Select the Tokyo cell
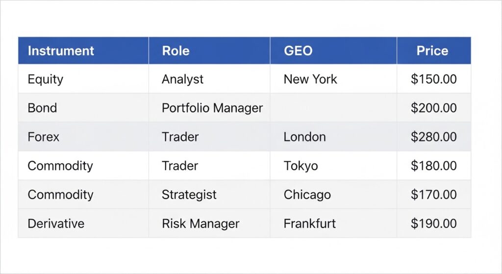The height and width of the screenshot is (274, 502). click(301, 166)
